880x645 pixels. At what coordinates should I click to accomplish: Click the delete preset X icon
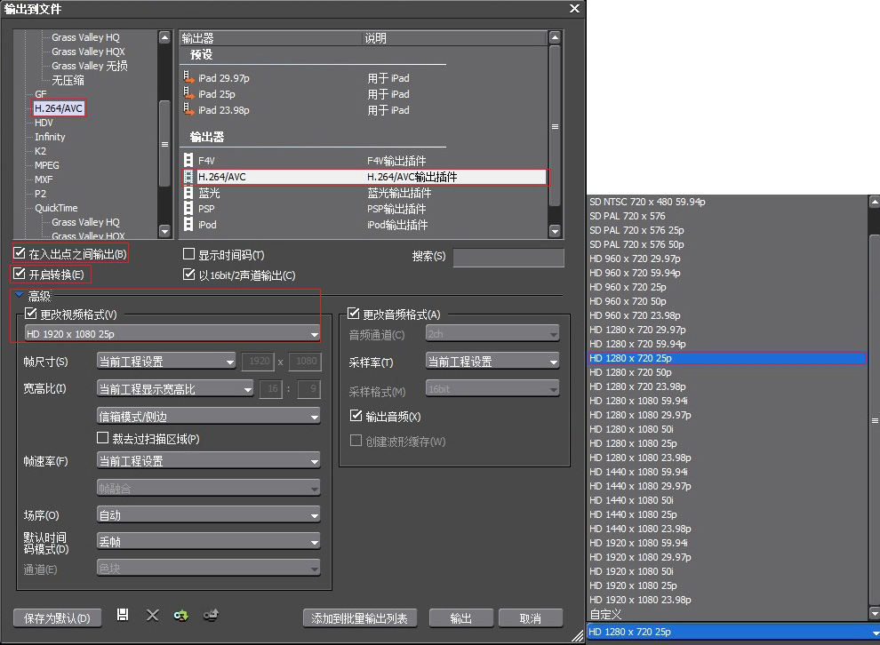click(152, 616)
